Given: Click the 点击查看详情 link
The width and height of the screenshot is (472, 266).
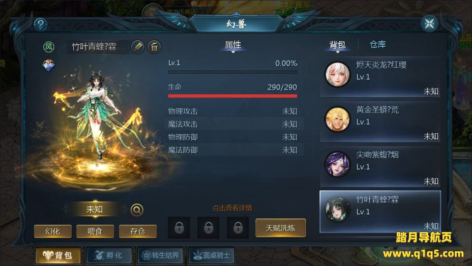Looking at the screenshot, I should (232, 208).
